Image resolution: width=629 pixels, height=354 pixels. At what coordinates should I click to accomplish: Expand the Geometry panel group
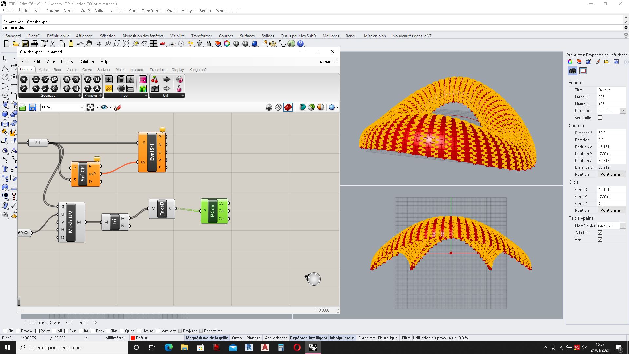(79, 96)
